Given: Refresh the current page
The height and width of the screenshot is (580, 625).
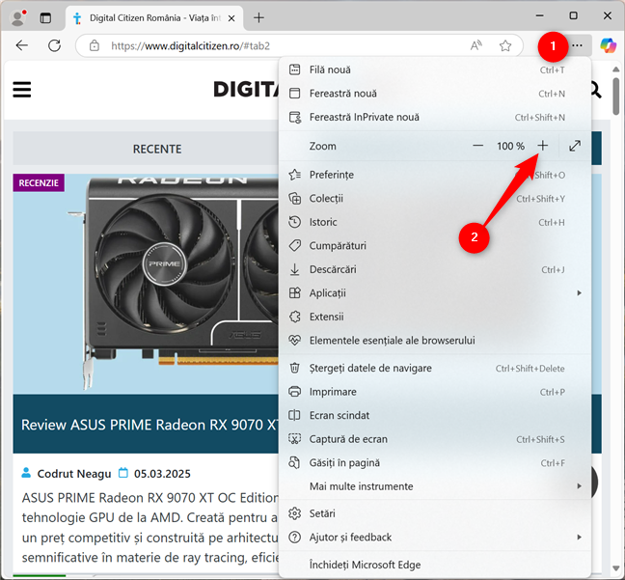Looking at the screenshot, I should pos(55,45).
